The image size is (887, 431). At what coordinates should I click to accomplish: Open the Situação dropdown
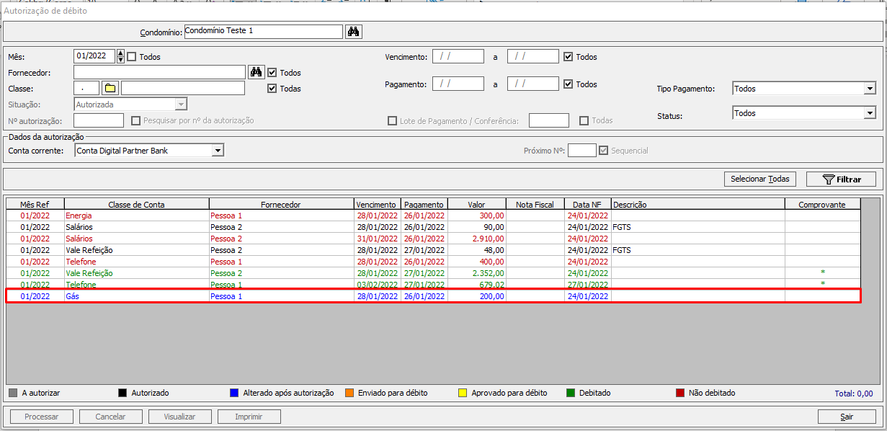(182, 104)
